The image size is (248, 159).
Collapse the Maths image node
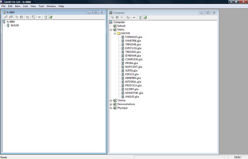click(x=111, y=30)
